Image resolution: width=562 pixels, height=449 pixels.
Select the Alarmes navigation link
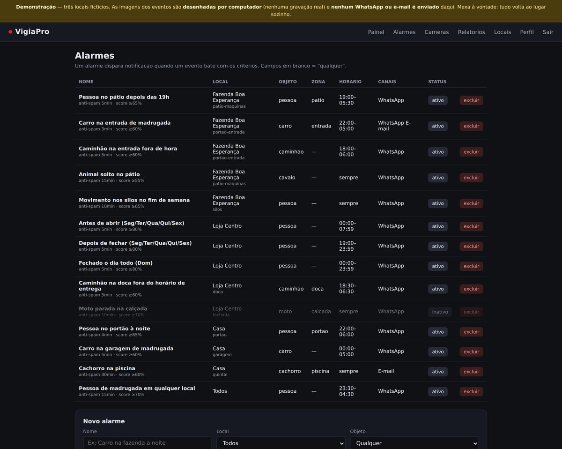click(405, 32)
